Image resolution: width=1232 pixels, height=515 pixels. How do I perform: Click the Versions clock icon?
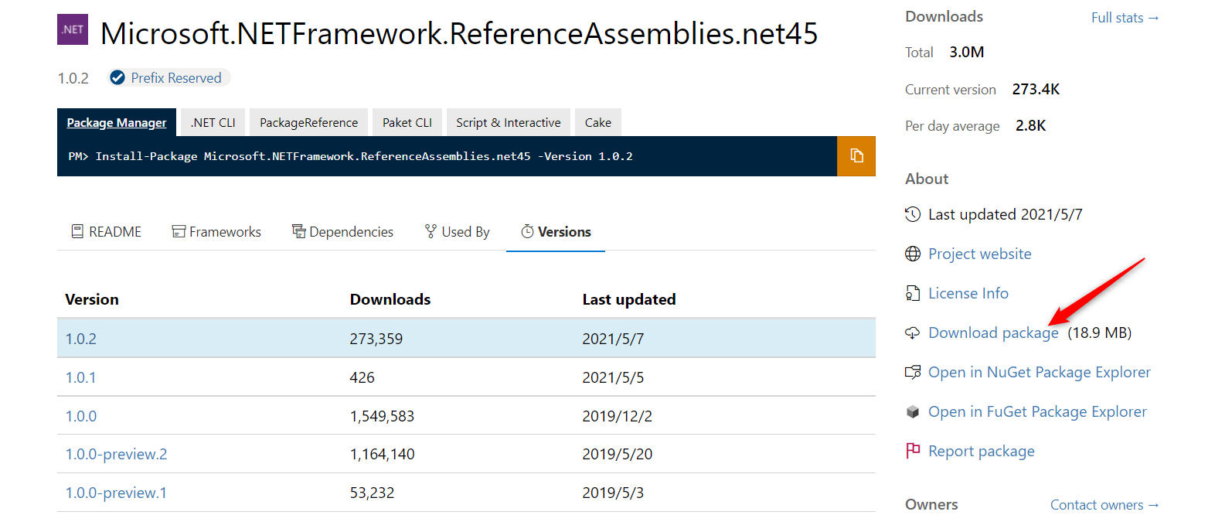[527, 231]
